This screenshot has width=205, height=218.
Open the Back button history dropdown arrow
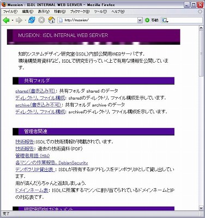click(x=13, y=20)
